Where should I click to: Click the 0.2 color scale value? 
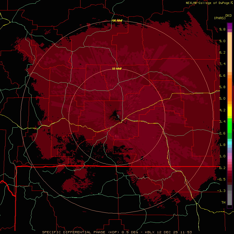[222, 168]
